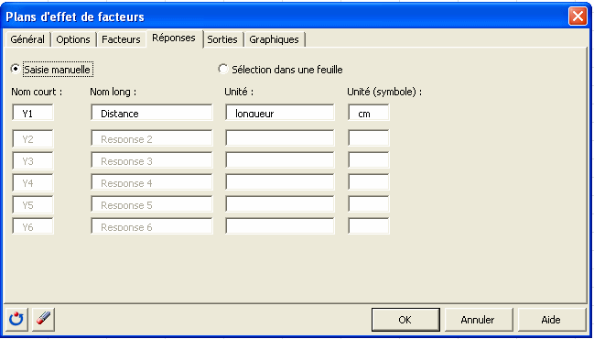Select the Réponses tab

click(x=174, y=38)
